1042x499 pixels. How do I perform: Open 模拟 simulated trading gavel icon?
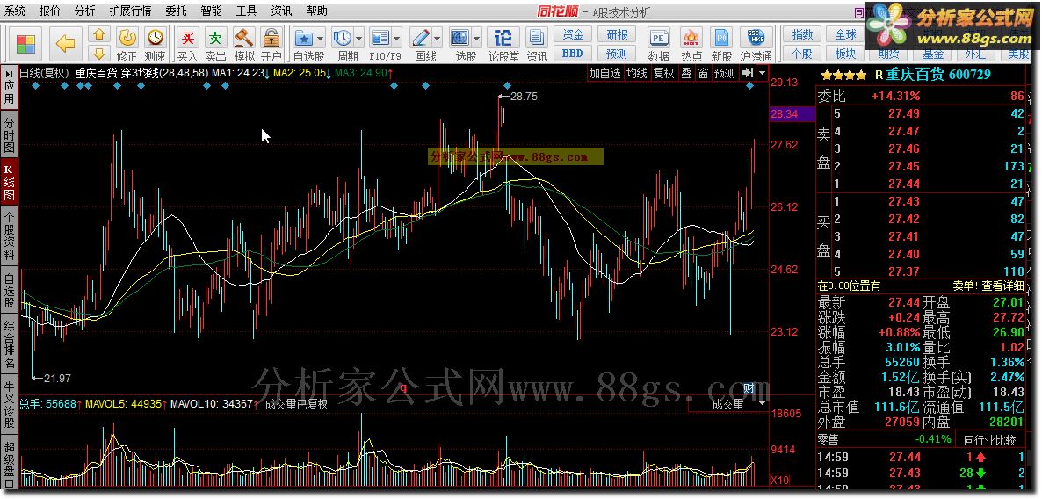pyautogui.click(x=244, y=38)
